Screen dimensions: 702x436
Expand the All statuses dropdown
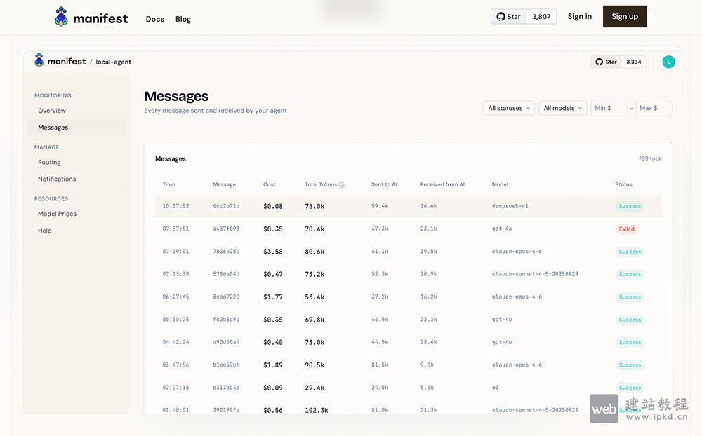click(x=509, y=108)
